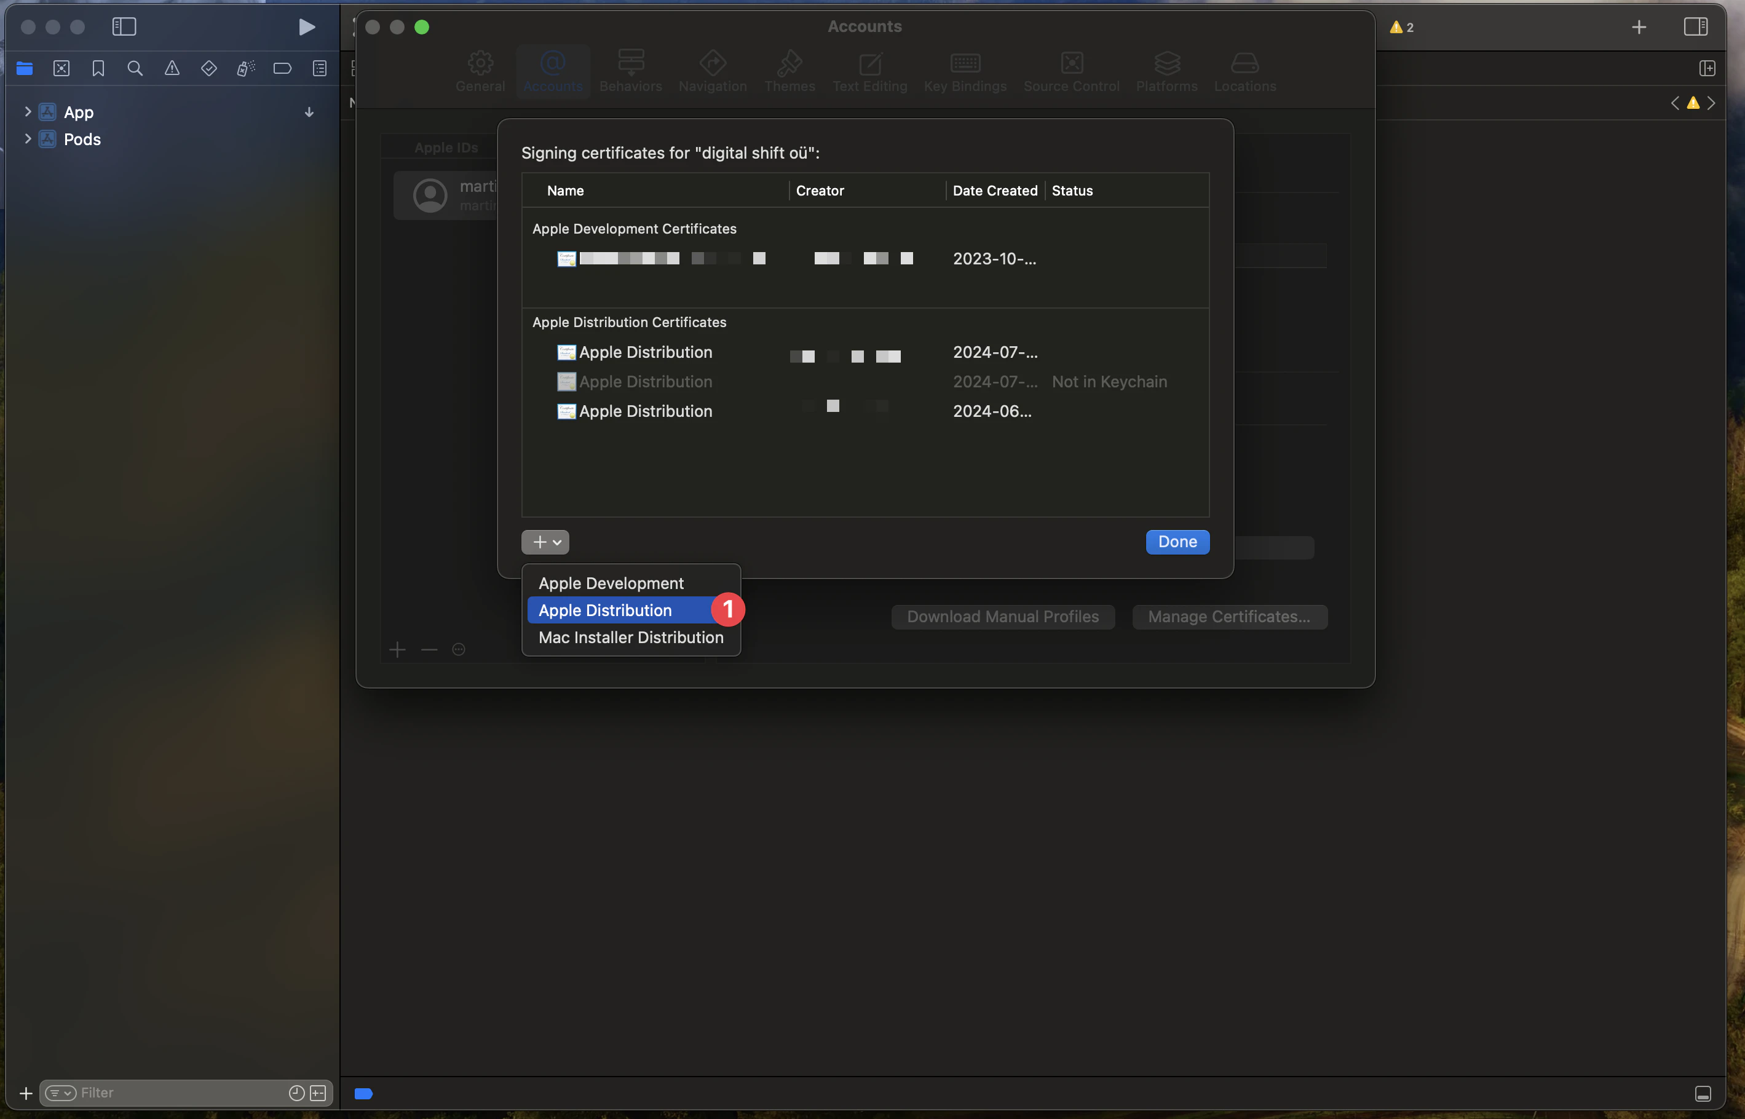Expand the certificate creation menu
The width and height of the screenshot is (1745, 1119).
544,540
